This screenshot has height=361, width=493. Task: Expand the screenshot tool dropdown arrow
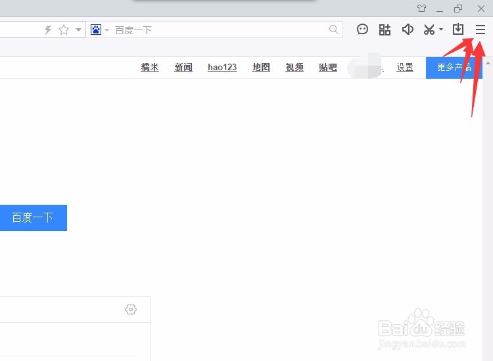[x=441, y=30]
